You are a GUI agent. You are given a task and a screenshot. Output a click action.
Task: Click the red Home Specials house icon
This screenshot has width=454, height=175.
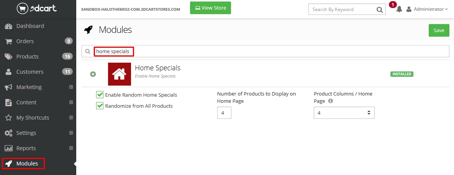120,74
